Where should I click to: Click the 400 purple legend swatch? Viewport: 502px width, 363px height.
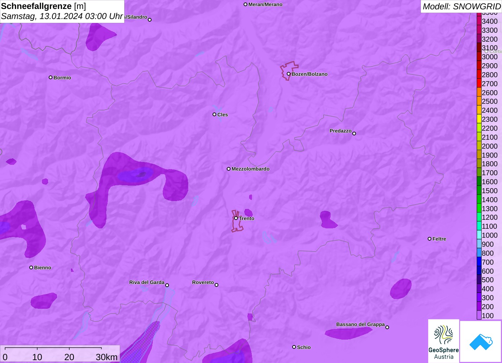(x=479, y=288)
